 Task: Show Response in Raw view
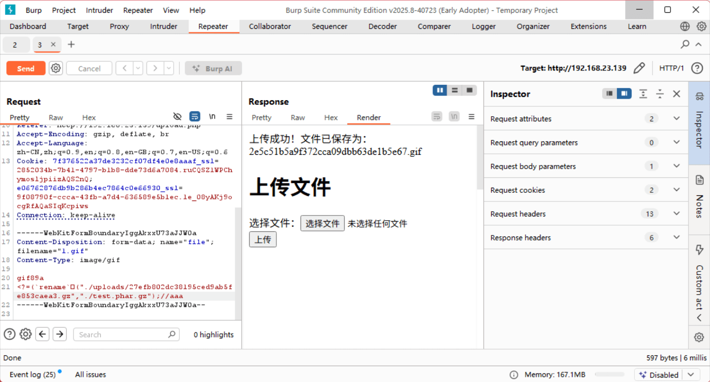click(x=298, y=117)
